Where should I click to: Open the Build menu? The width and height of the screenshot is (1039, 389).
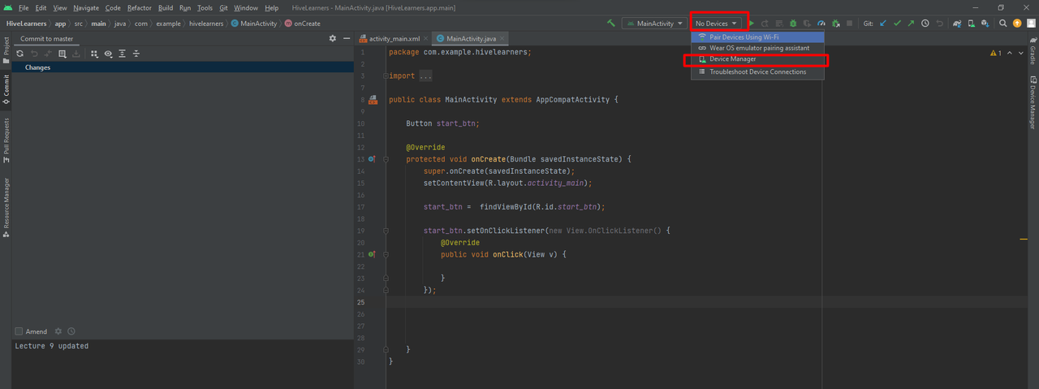pos(166,7)
